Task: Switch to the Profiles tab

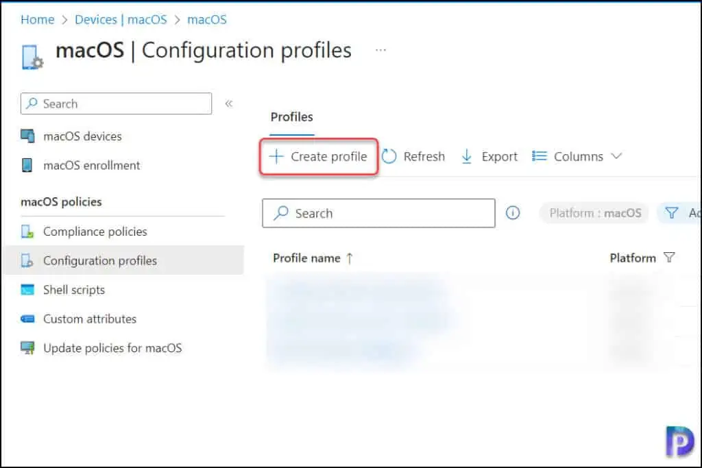Action: click(292, 117)
